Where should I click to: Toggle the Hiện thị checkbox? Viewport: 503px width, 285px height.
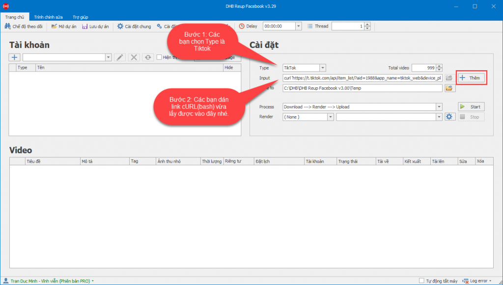point(159,57)
